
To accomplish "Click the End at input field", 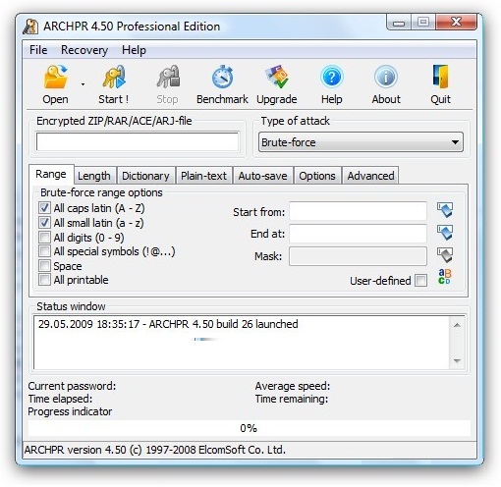I will (x=358, y=234).
